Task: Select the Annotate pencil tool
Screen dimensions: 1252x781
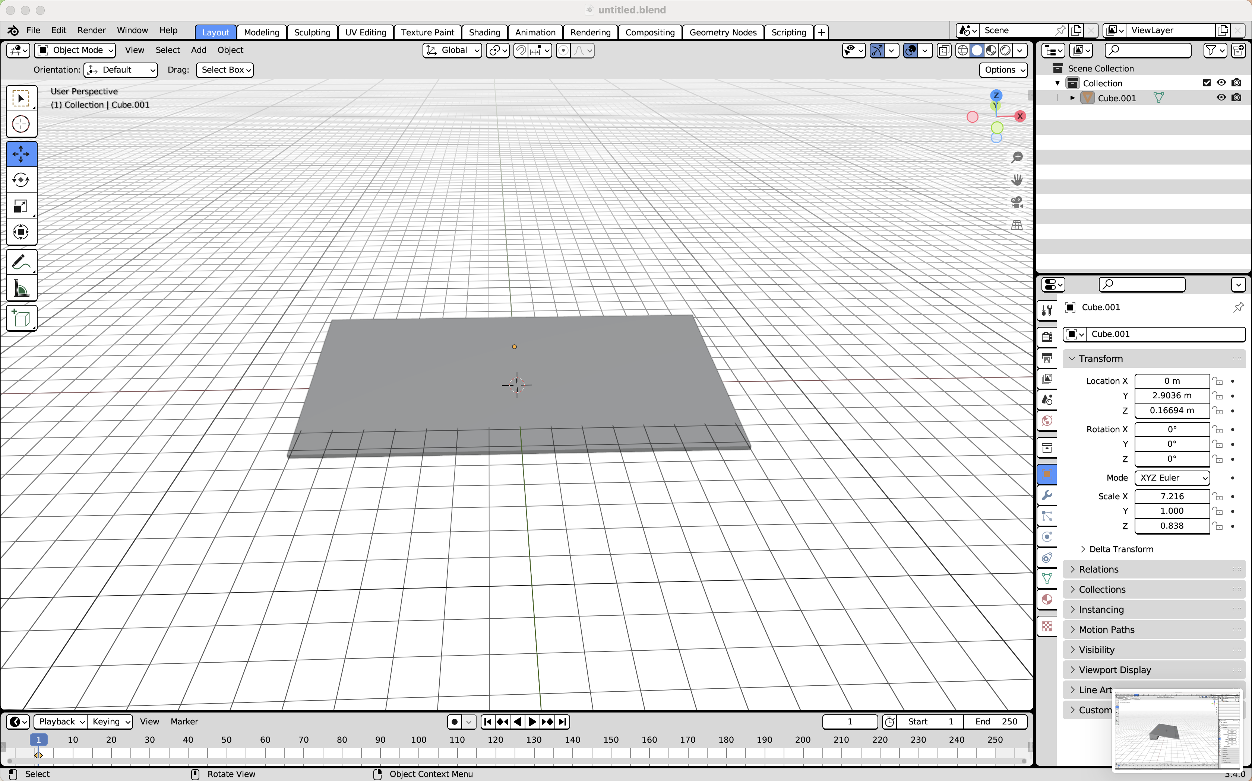Action: click(x=21, y=262)
